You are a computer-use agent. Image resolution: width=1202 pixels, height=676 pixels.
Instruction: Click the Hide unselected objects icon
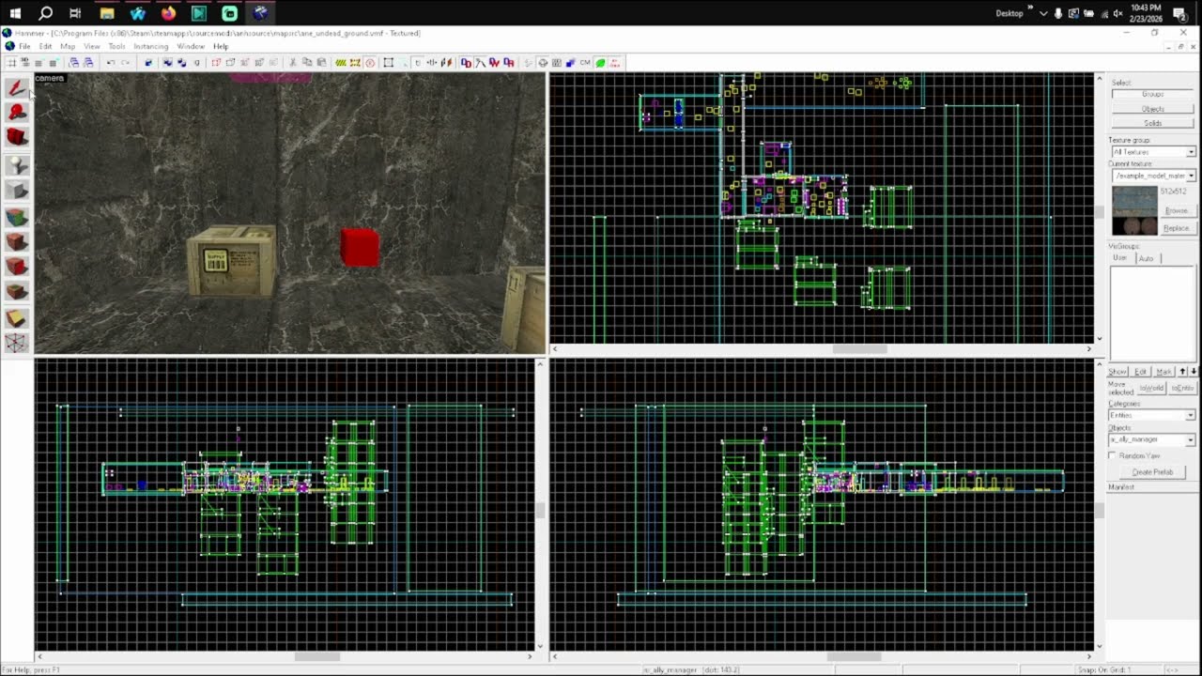pos(230,62)
